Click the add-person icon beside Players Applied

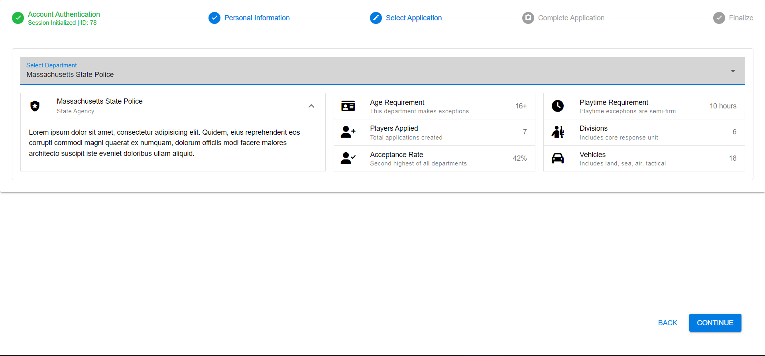pos(348,132)
